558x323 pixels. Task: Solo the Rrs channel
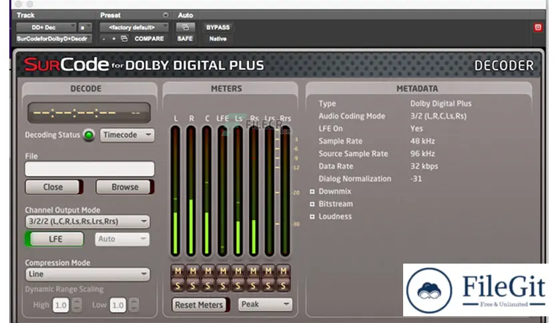tap(283, 285)
